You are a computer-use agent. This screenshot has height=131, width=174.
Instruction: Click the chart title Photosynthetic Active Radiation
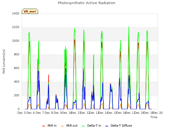[x=86, y=3]
